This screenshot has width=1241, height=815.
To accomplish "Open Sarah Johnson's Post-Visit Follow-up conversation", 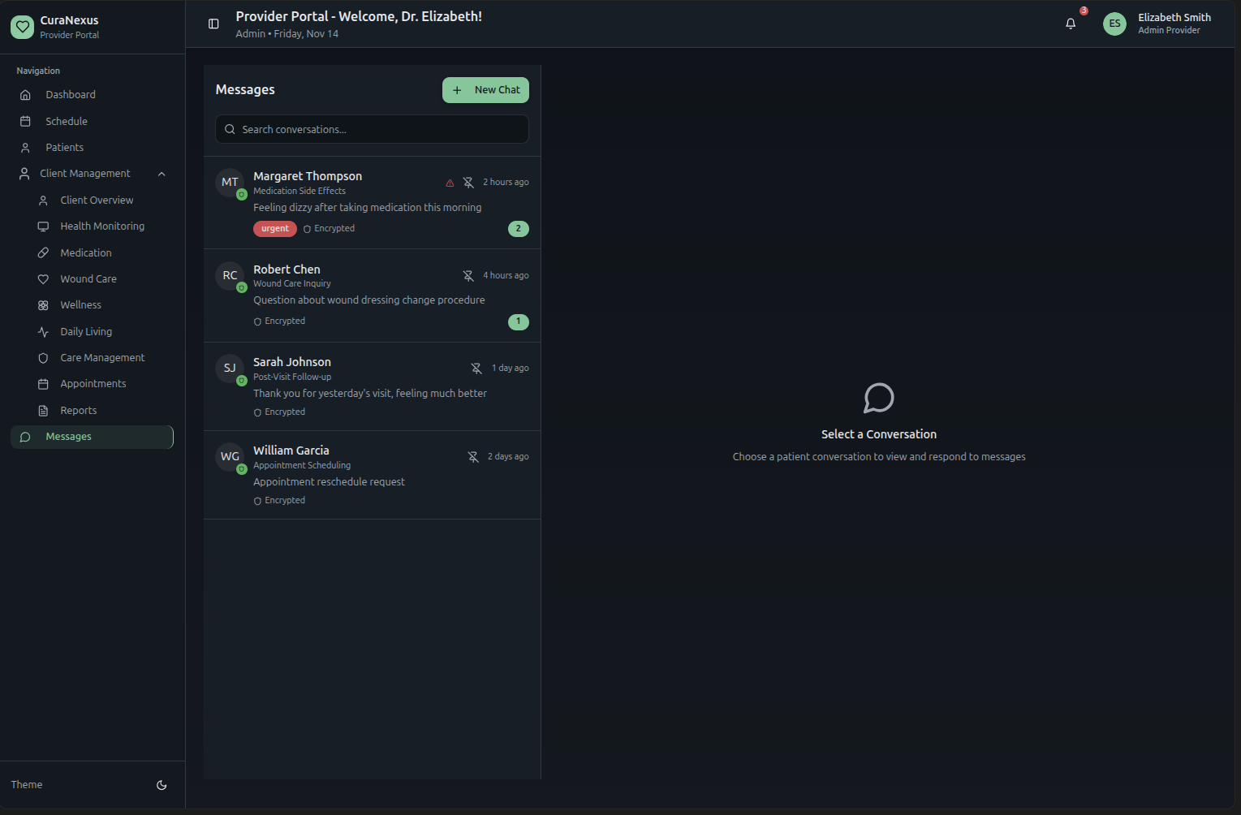I will click(369, 386).
